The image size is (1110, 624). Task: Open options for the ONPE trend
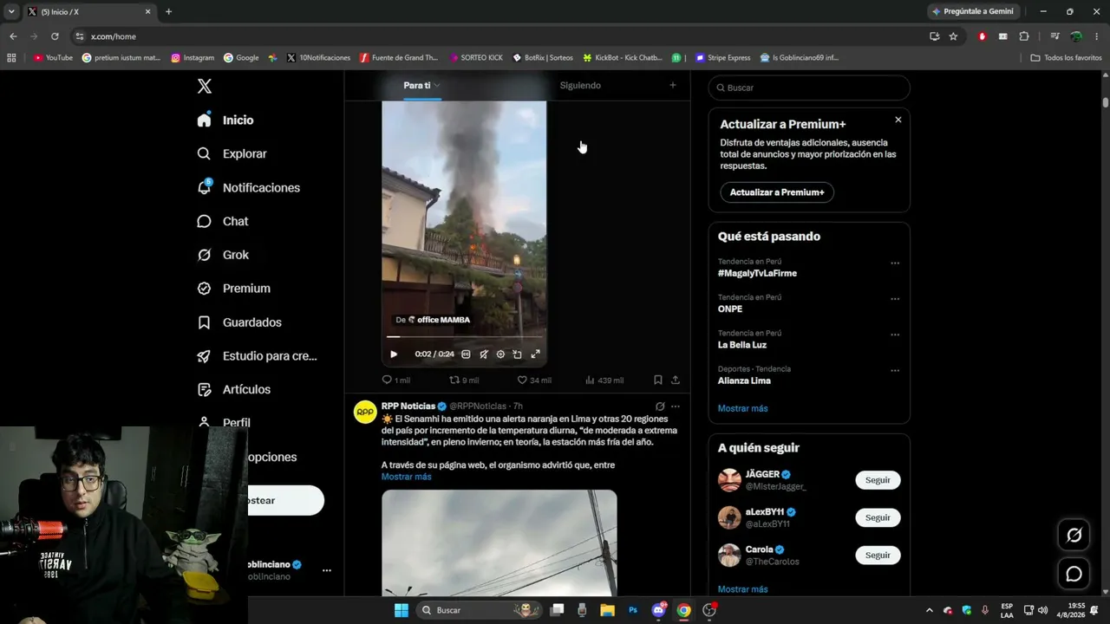pos(895,299)
